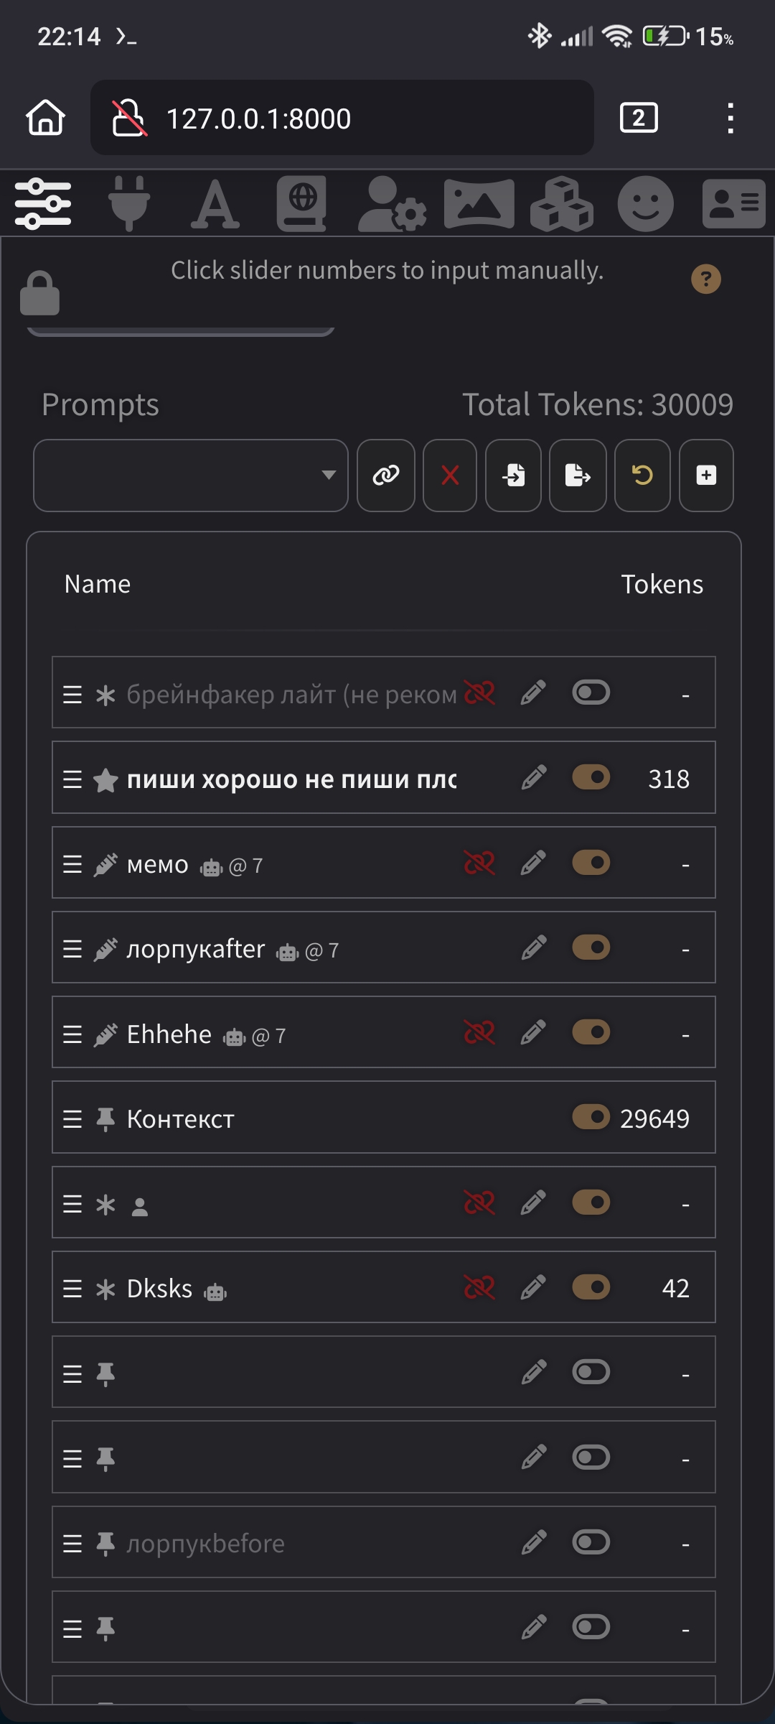Click the lock icon beside the panel
This screenshot has width=775, height=1724.
[x=39, y=293]
